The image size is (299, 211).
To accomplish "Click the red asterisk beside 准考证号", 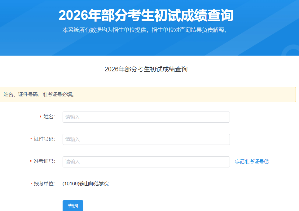I will [x=31, y=162].
